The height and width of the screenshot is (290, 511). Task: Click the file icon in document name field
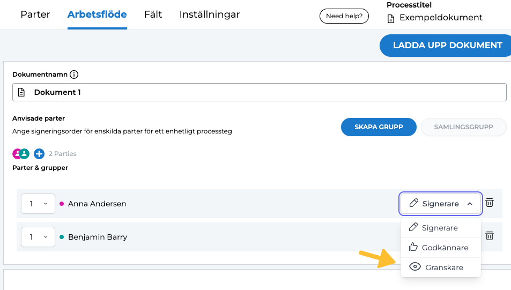click(21, 92)
